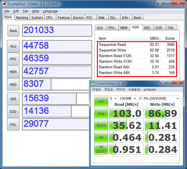
Task: Open the File menu in CrystalMark
Action: pyautogui.click(x=7, y=11)
